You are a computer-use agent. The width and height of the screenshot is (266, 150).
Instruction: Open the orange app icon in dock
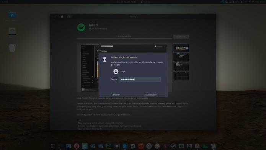(141, 146)
